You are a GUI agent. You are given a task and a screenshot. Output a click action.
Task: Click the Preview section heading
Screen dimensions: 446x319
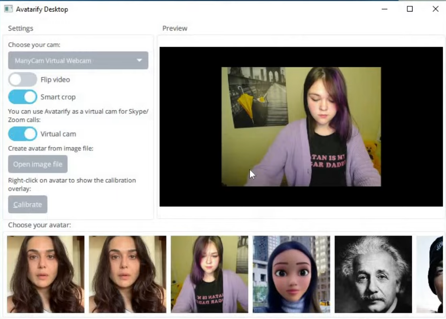[174, 28]
